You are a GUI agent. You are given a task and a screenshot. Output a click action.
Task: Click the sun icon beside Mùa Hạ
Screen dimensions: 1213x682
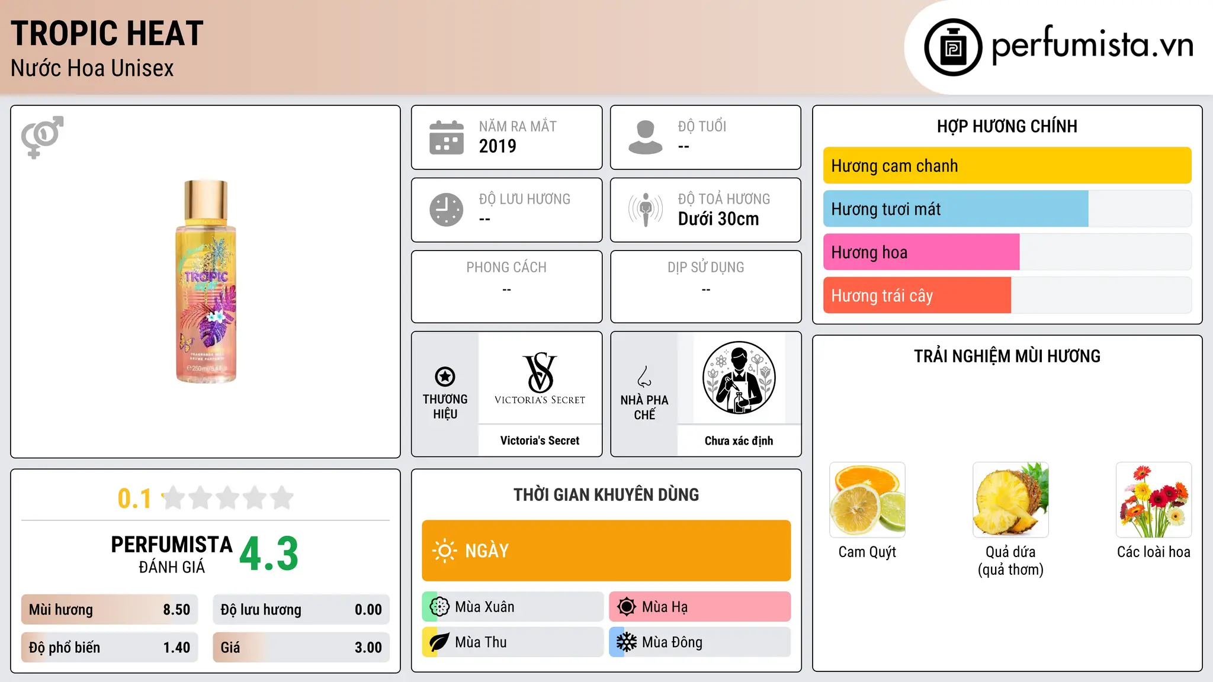[x=627, y=607]
